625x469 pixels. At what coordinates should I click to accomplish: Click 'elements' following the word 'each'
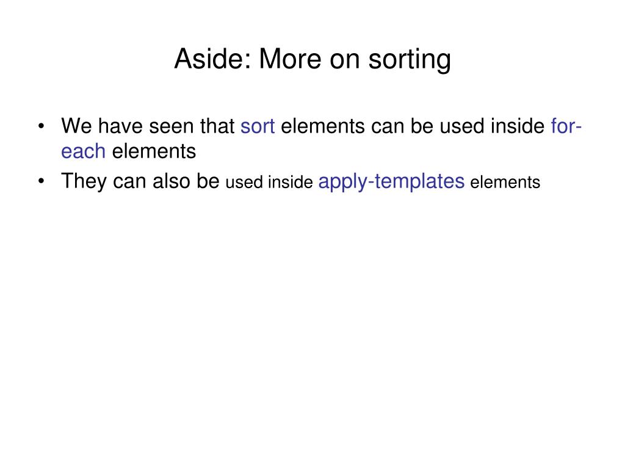click(154, 151)
